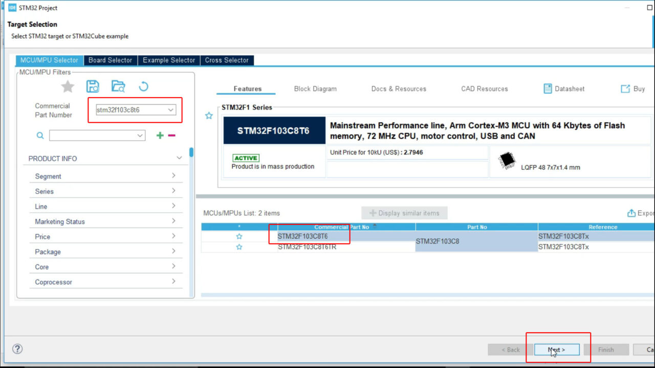
Task: Sort by Commercial Part No column header
Action: 346,227
